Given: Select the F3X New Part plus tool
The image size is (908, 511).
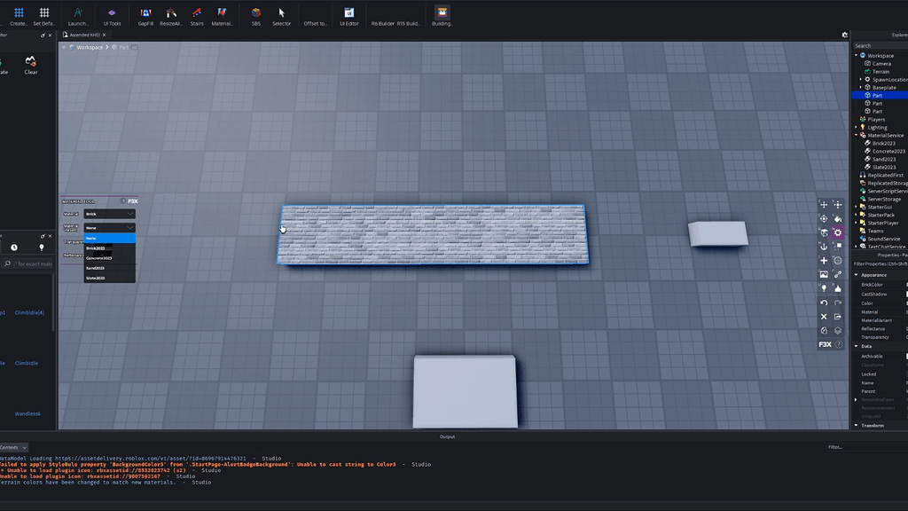Looking at the screenshot, I should [x=824, y=260].
